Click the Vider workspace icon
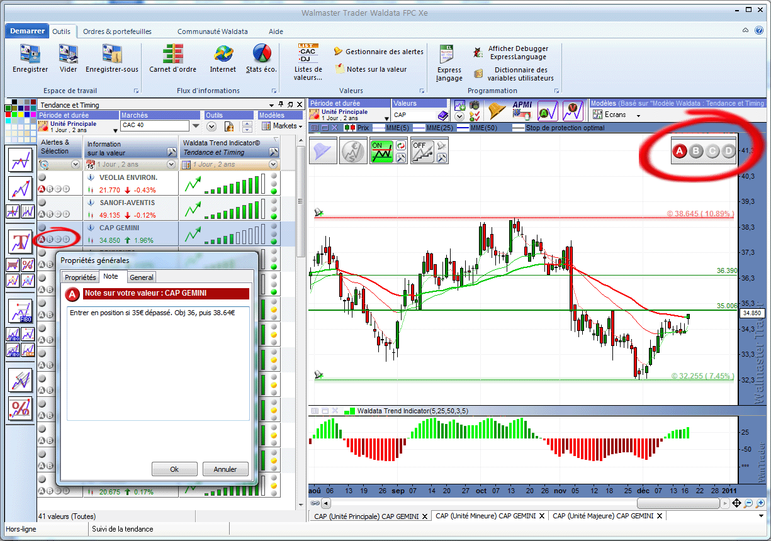This screenshot has width=771, height=541. [68, 59]
